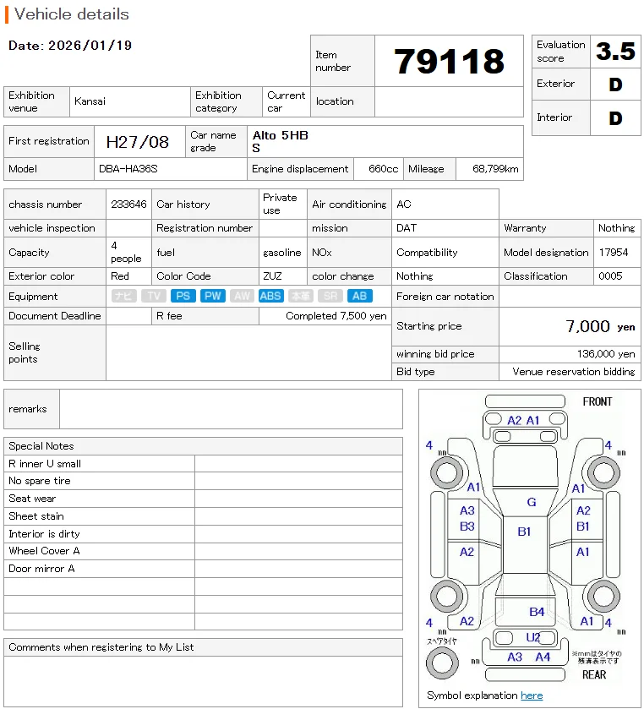Click the gasoline fuel value

point(281,253)
